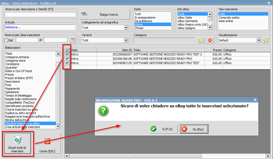Uncheck the listing 292250668207 checkbox
Viewport: 273px width, 159px height.
[67, 54]
